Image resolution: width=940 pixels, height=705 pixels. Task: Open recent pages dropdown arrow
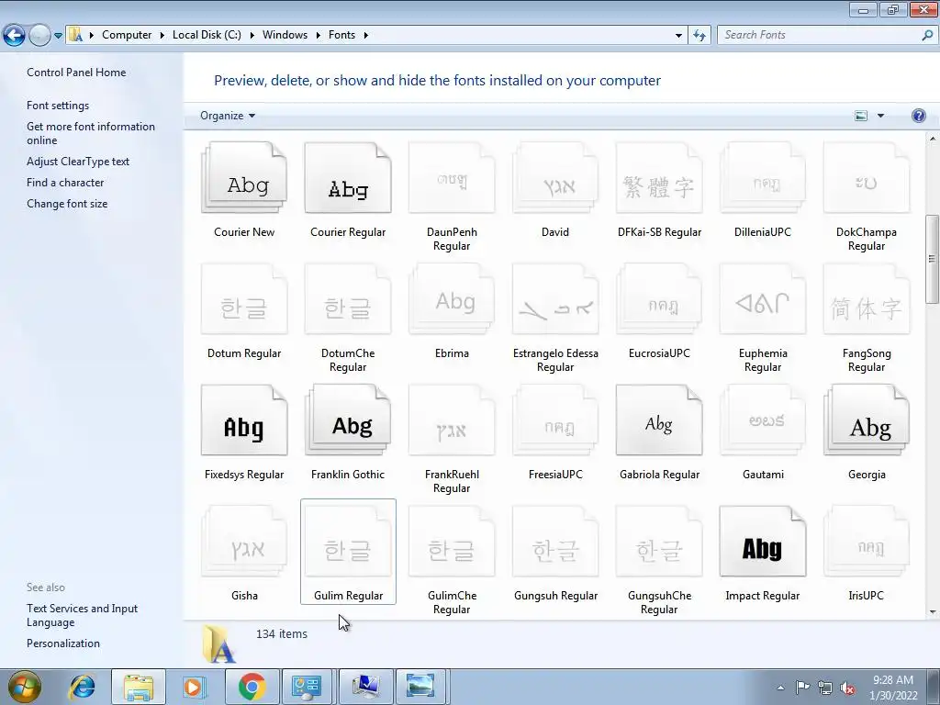(58, 36)
